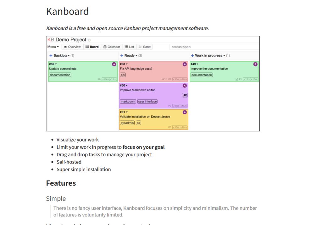The width and height of the screenshot is (322, 225).
Task: Select the List view
Action: 129,47
